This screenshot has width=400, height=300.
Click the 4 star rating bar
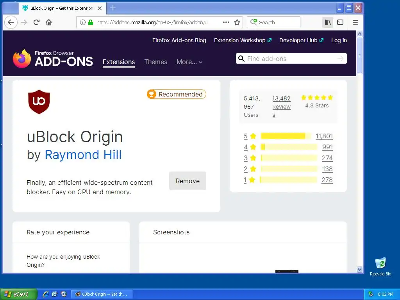pyautogui.click(x=289, y=147)
